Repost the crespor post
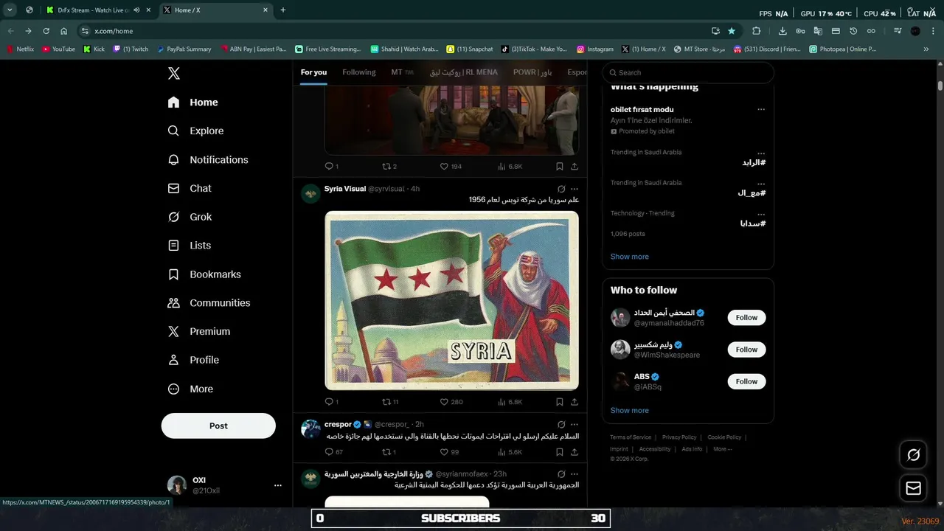This screenshot has height=531, width=944. tap(389, 452)
